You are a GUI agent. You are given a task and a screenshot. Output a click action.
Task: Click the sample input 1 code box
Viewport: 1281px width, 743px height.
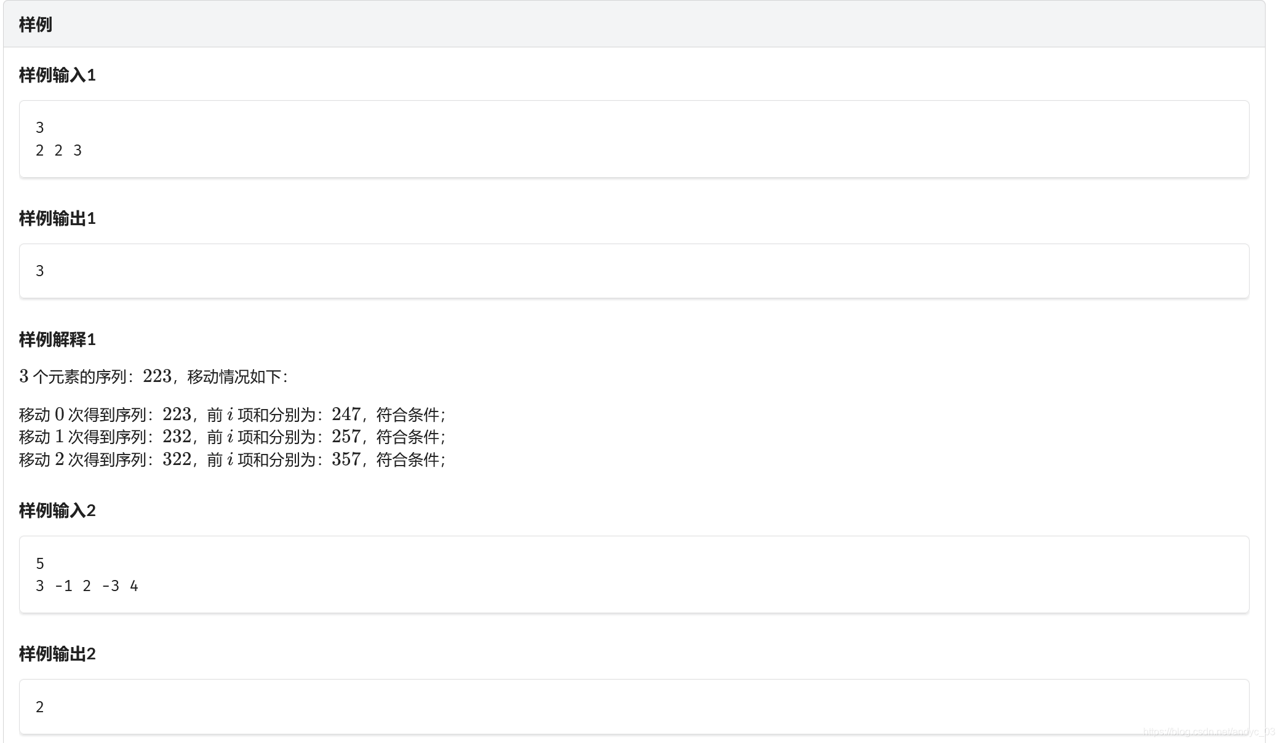point(634,139)
